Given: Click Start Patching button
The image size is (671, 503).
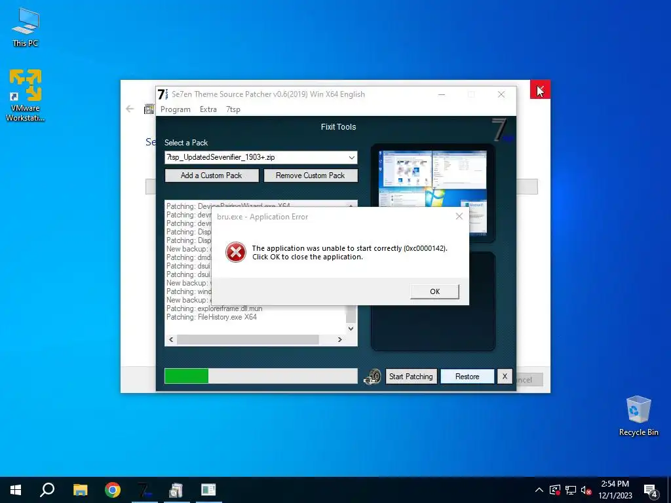Looking at the screenshot, I should 411,377.
